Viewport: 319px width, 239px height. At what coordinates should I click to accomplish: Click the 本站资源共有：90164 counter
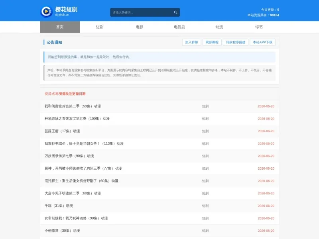coord(263,15)
